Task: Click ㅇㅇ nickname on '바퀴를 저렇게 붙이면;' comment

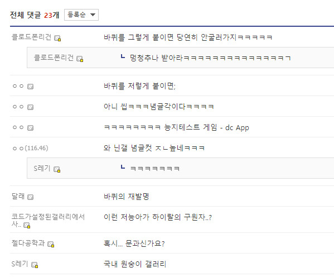Action: [x=18, y=86]
